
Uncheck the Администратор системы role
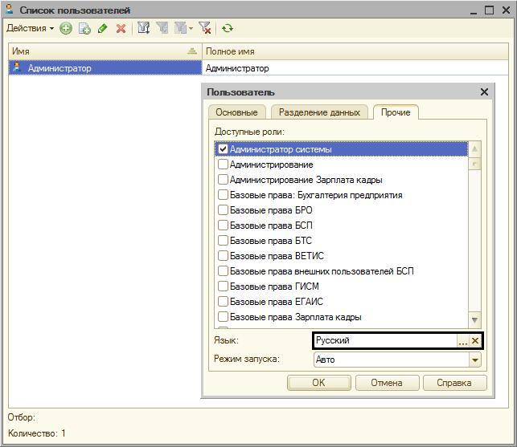(x=224, y=149)
